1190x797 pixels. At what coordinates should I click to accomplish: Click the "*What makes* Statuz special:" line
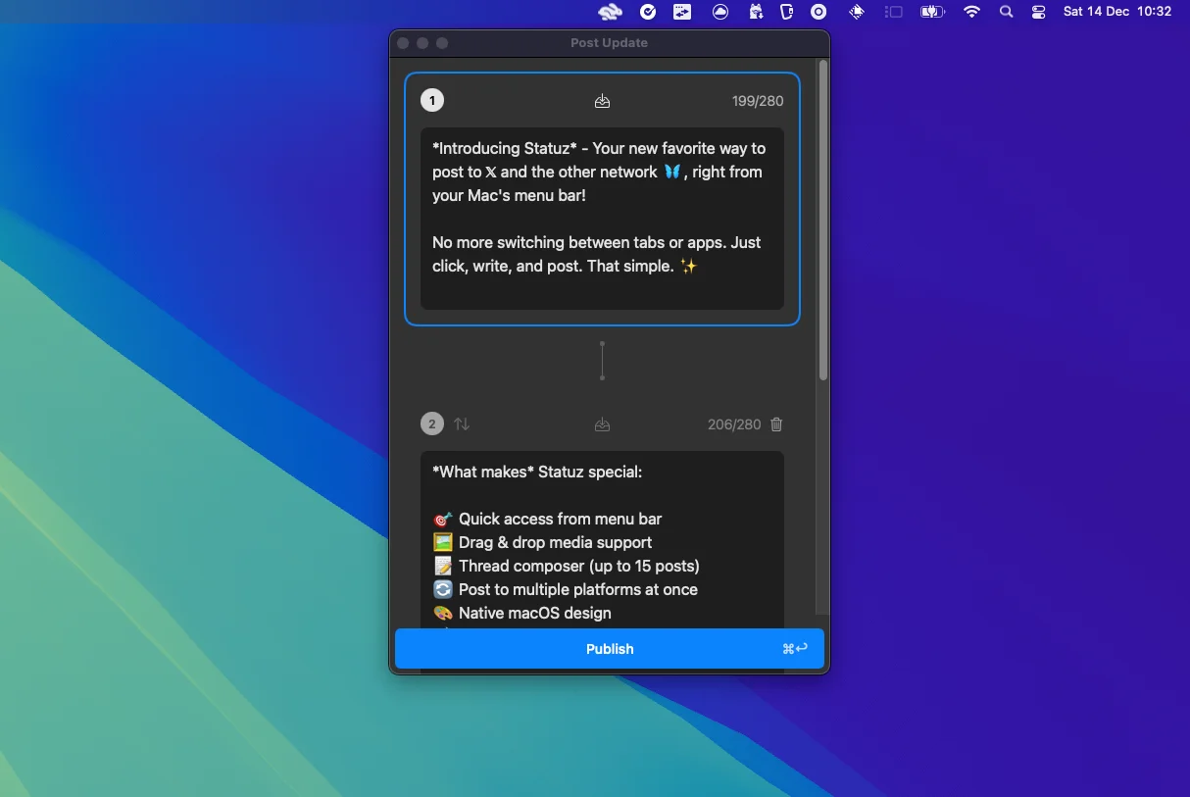click(x=537, y=472)
